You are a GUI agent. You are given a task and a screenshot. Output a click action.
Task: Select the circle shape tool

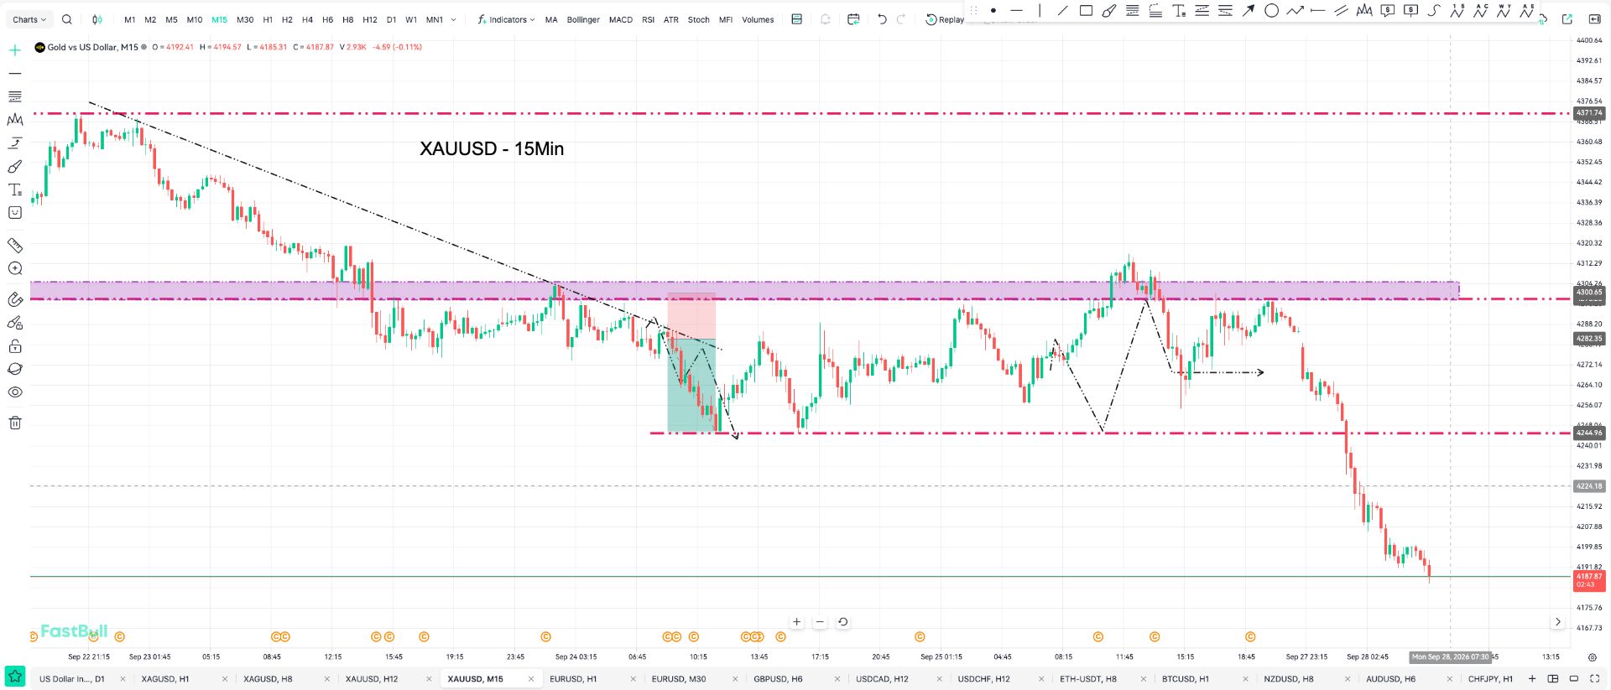coord(1272,11)
